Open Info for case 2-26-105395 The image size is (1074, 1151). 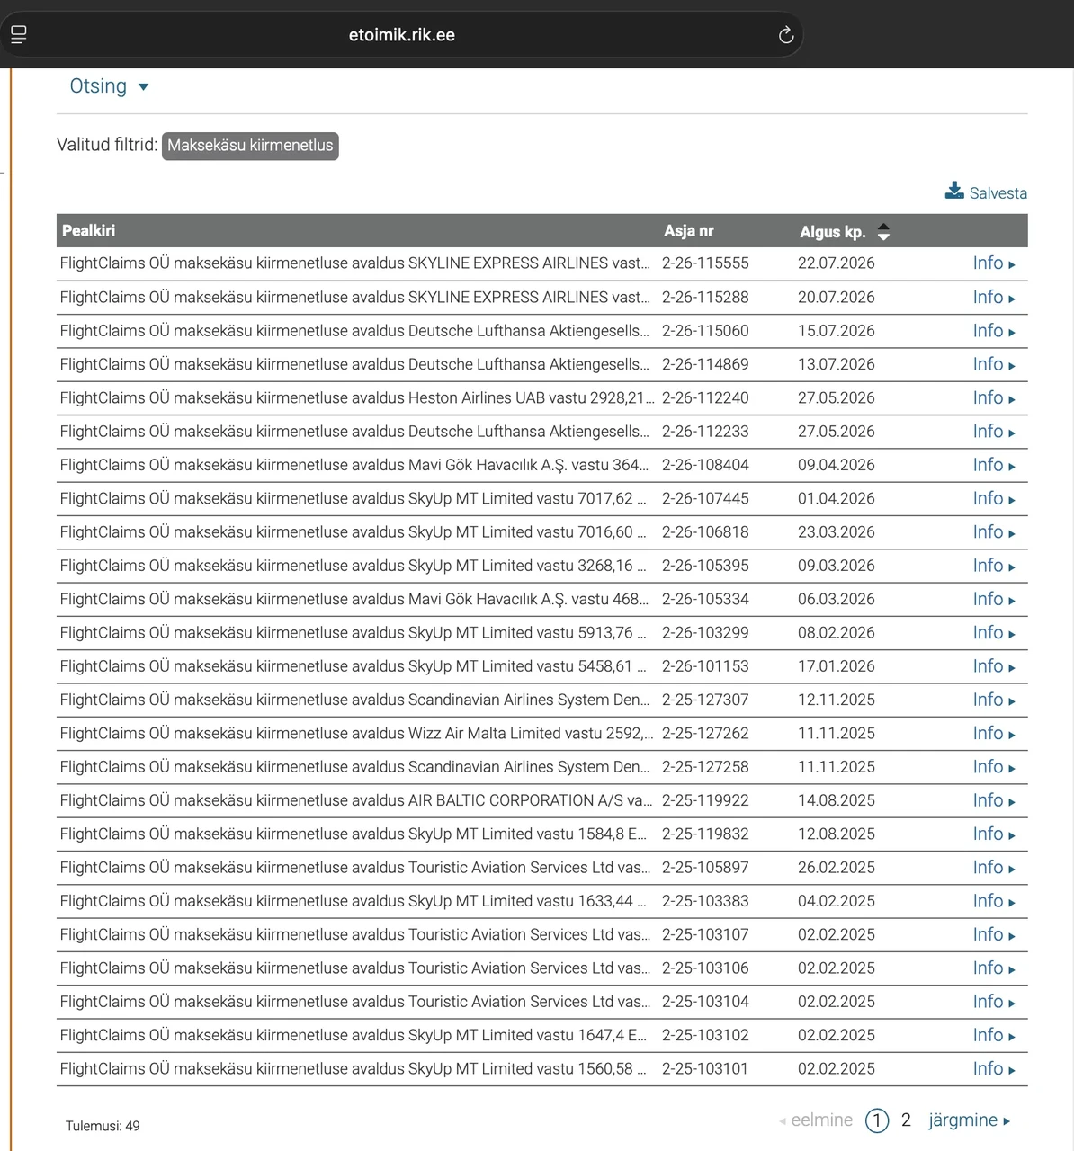[993, 566]
